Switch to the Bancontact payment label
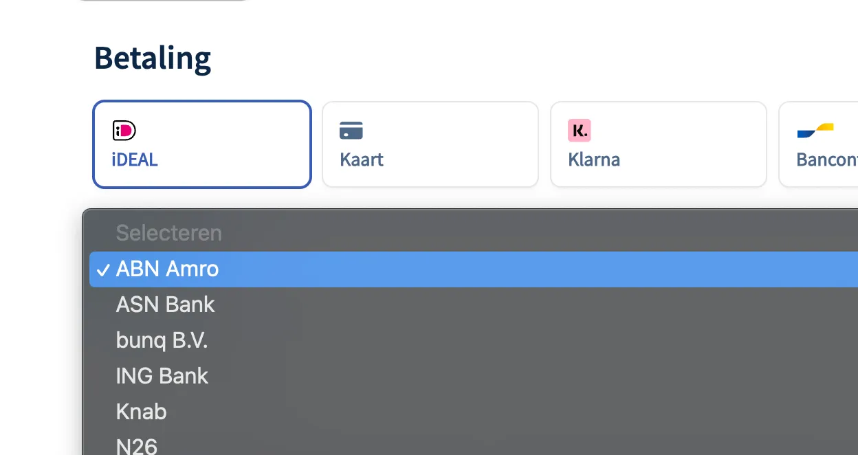The height and width of the screenshot is (455, 858). [826, 159]
